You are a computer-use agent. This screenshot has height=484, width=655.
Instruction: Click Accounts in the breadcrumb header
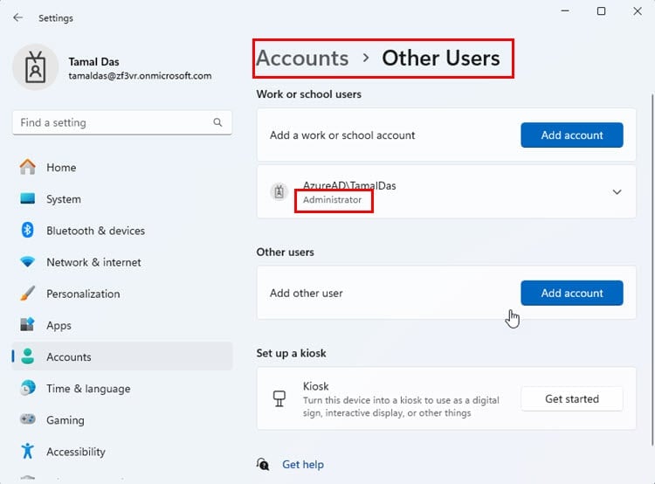tap(302, 58)
